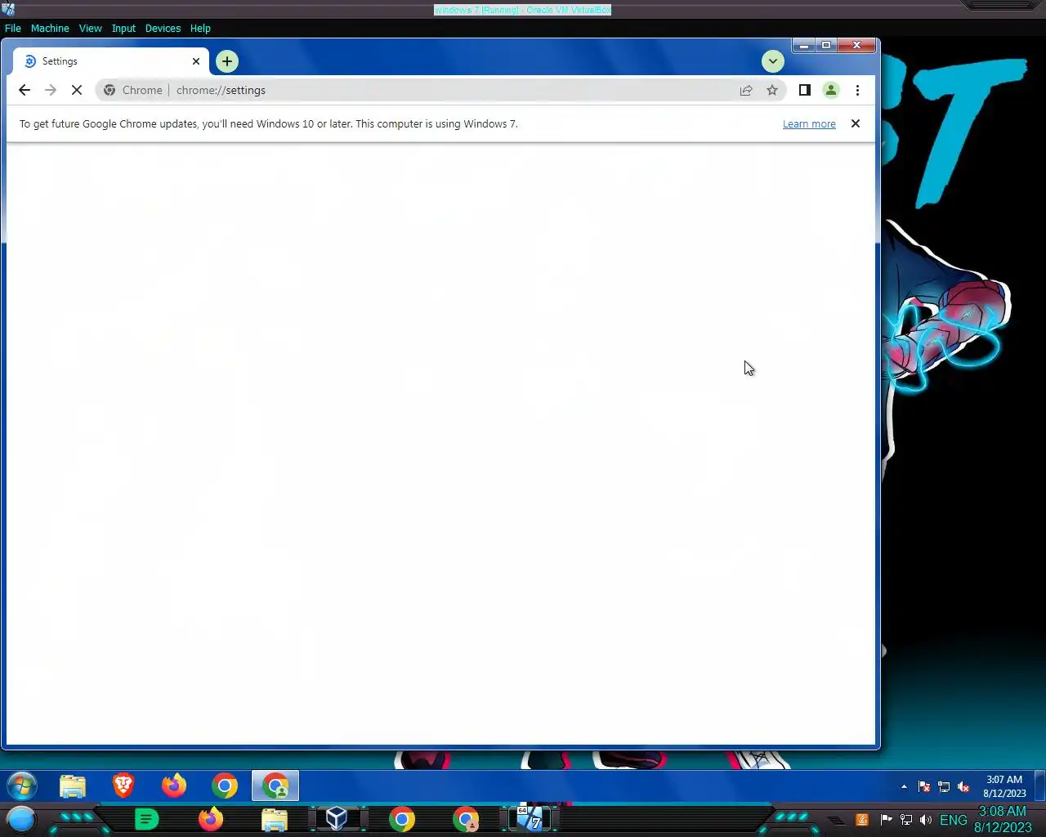The width and height of the screenshot is (1046, 837).
Task: Open VirtualBox Input menu
Action: [x=124, y=28]
